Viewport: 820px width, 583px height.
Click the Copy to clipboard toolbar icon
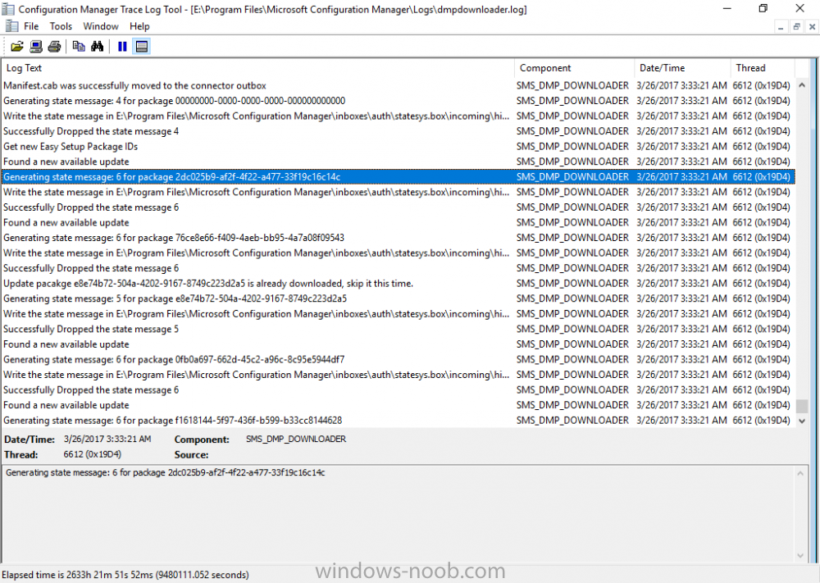(x=79, y=47)
